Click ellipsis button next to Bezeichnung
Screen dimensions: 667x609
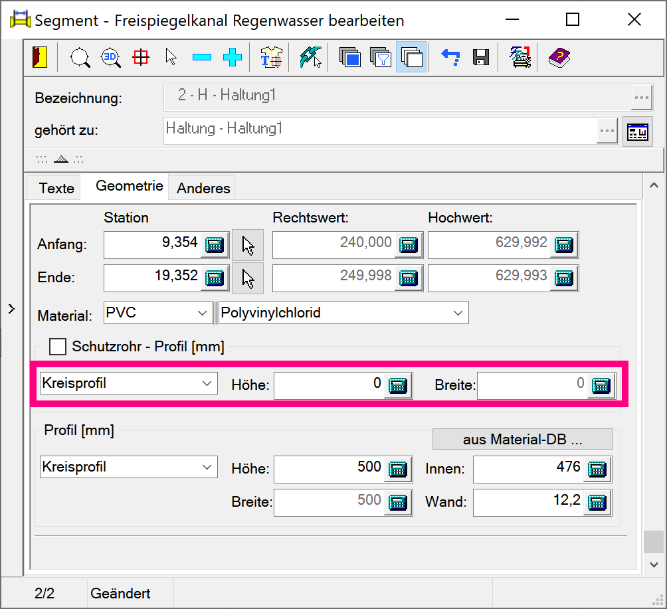click(641, 98)
